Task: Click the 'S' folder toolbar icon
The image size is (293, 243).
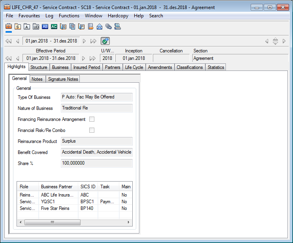Action: (17, 26)
